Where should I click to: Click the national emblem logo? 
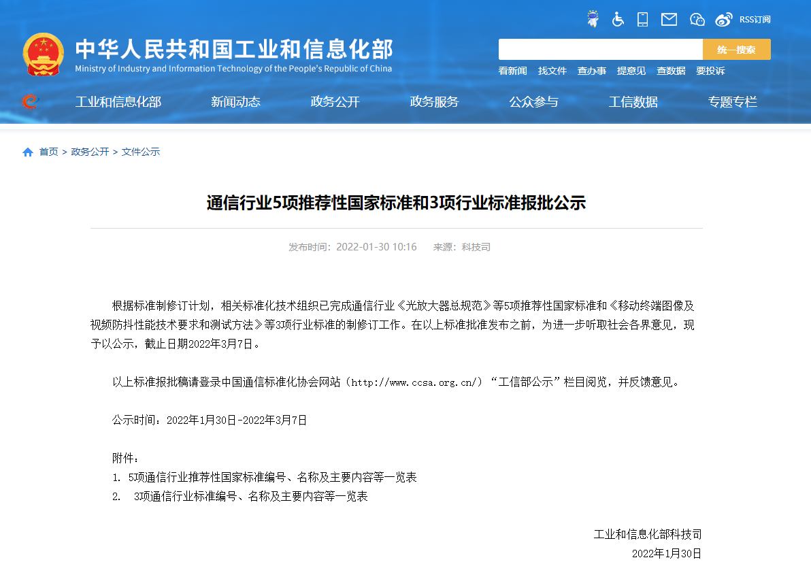44,54
